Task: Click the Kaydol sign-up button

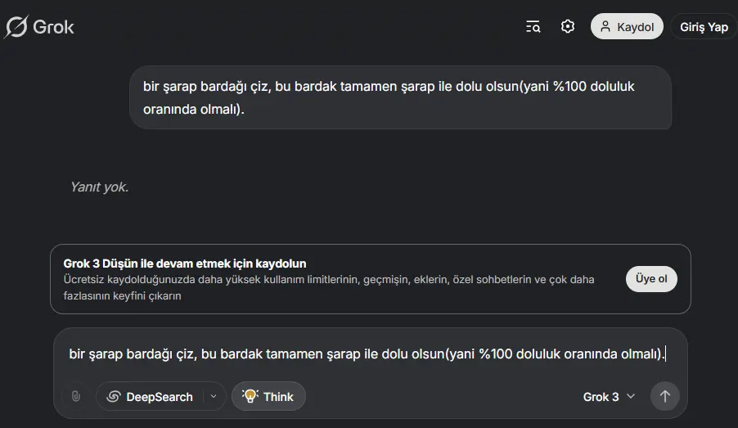Action: click(627, 27)
